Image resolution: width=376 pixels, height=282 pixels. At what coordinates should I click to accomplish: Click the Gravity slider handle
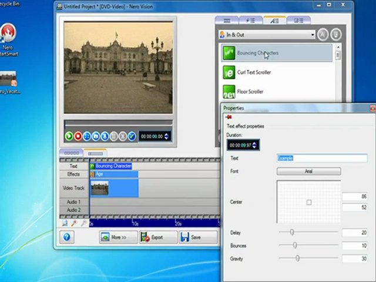point(297,258)
